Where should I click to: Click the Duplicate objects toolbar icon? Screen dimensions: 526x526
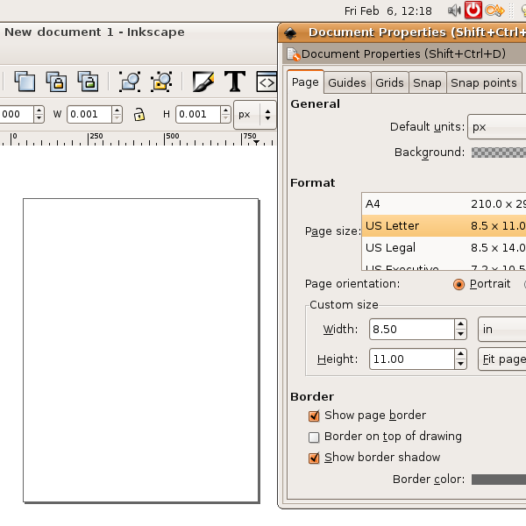[25, 82]
